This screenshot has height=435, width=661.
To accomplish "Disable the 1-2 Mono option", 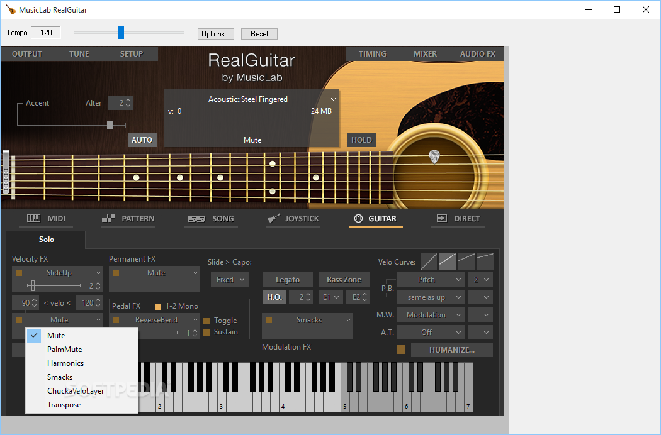I will [158, 306].
